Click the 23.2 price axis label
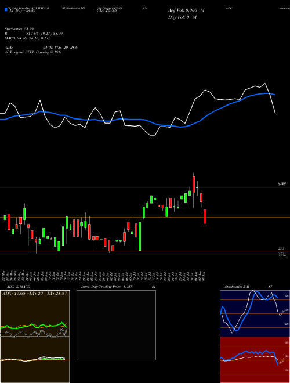 (281, 248)
